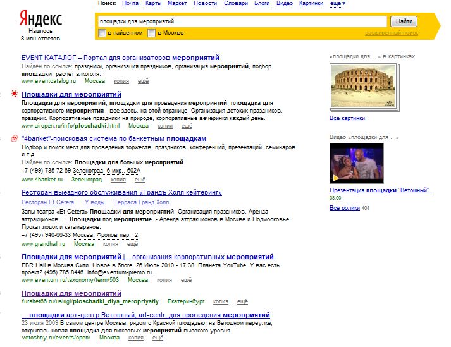This screenshot has height=347, width=451.
Task: Click the vetoshny.ru/events/open/ URL
Action: (56, 338)
